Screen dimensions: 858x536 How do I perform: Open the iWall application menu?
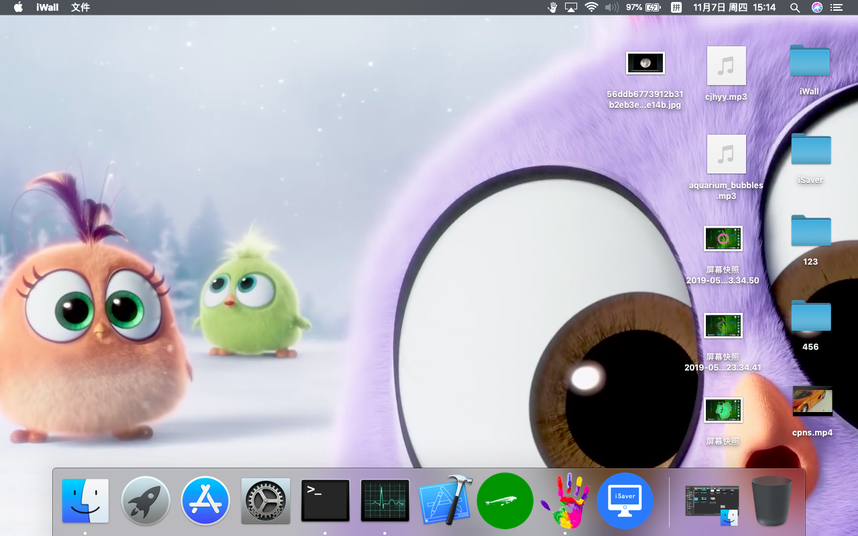tap(47, 7)
